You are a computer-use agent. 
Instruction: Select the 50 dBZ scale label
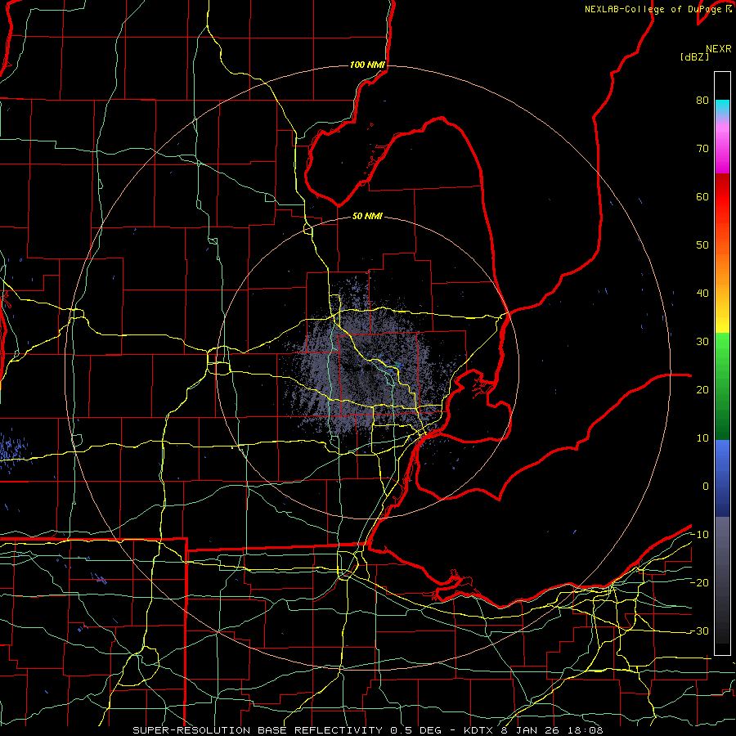click(x=702, y=245)
